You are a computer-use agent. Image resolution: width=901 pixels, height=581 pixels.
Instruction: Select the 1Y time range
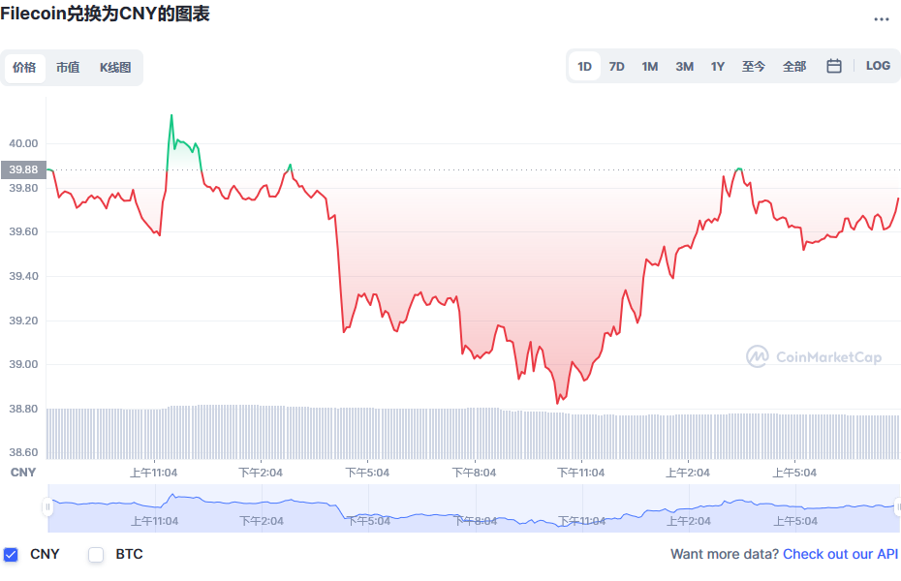718,67
